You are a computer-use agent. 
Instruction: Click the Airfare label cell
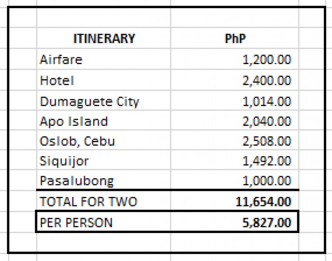point(104,59)
